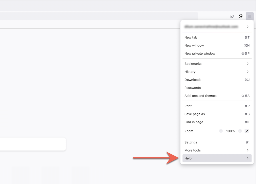Click the address bar field
The image size is (256, 184).
pos(100,16)
